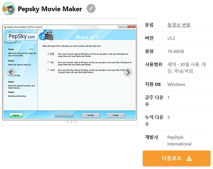
Task: Click the PepSky.com logo in the wizard
Action: point(22,37)
